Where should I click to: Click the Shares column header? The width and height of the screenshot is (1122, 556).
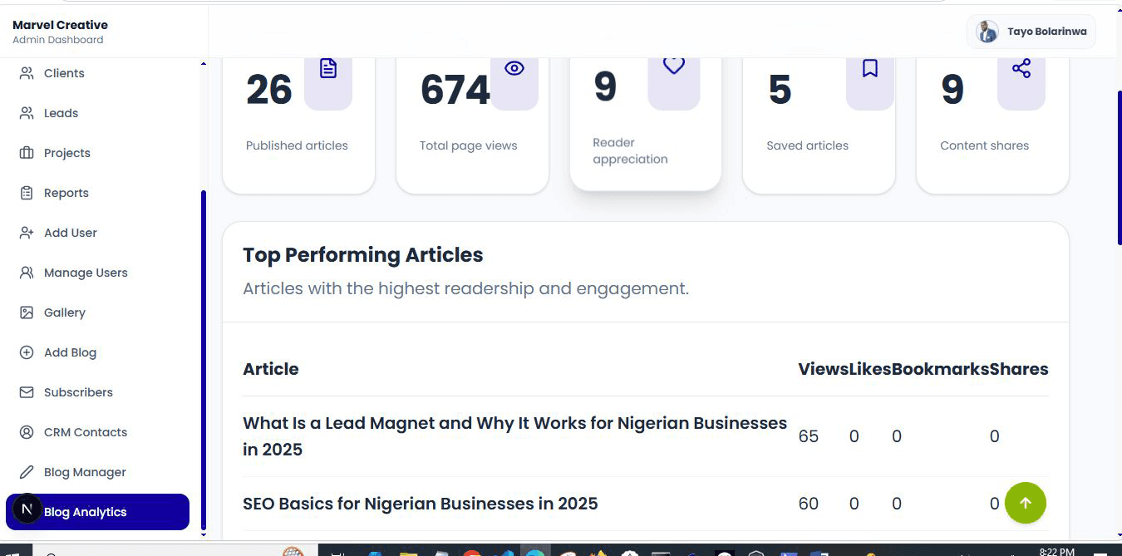point(1019,369)
